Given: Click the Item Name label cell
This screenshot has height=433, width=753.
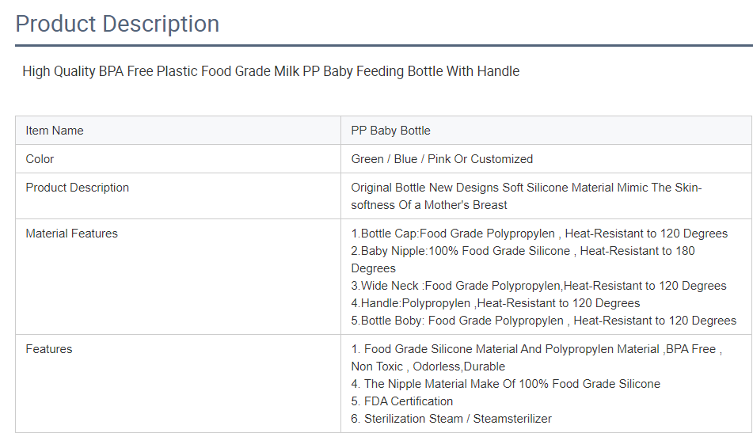Looking at the screenshot, I should (178, 131).
